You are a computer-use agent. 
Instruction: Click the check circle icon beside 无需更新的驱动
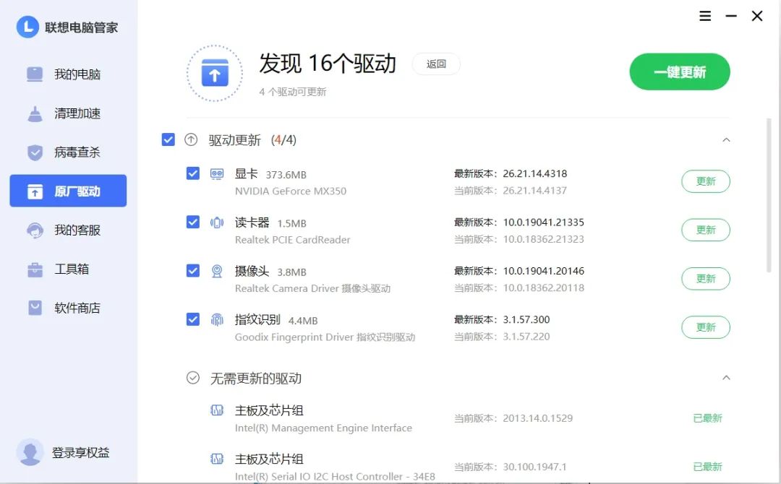[193, 378]
